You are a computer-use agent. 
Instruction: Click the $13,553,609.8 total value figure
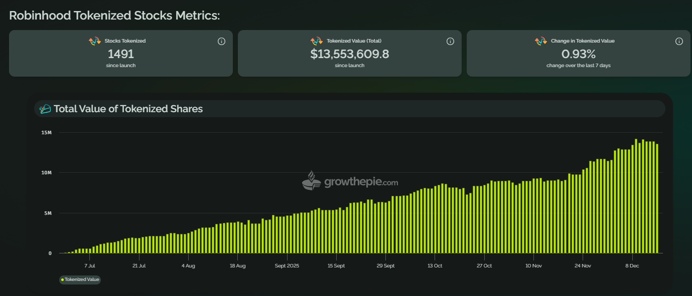pyautogui.click(x=350, y=54)
